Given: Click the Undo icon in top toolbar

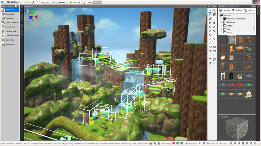Looking at the screenshot, I should tap(33, 2).
